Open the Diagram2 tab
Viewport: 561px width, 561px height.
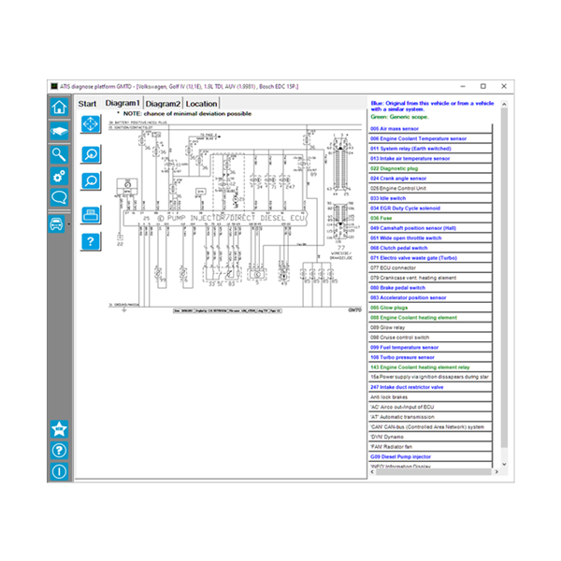pyautogui.click(x=163, y=104)
